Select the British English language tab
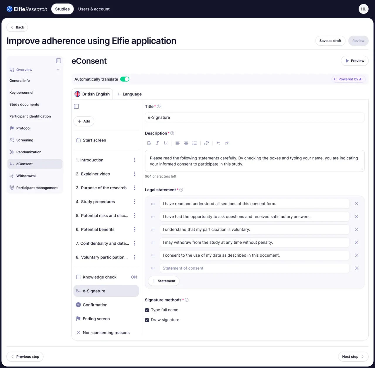Viewport: 375px width, 368px height. (92, 94)
